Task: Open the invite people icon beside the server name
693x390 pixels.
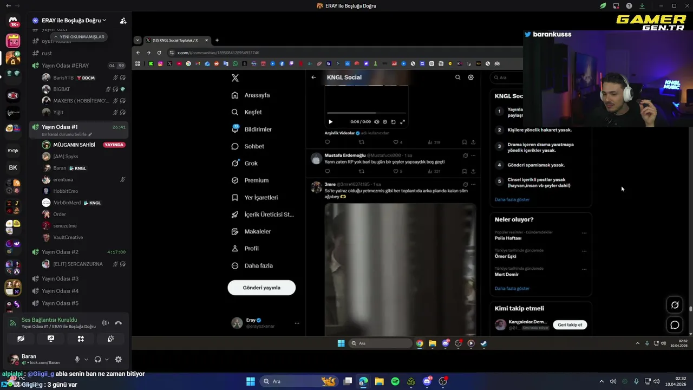Action: click(x=123, y=21)
